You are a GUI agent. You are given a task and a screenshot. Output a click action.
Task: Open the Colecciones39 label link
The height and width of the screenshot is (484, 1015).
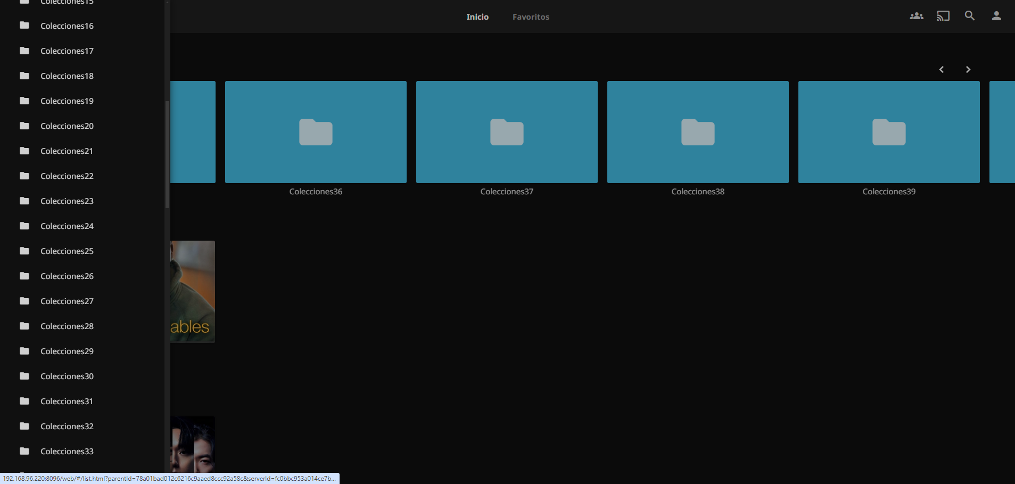[x=888, y=192]
